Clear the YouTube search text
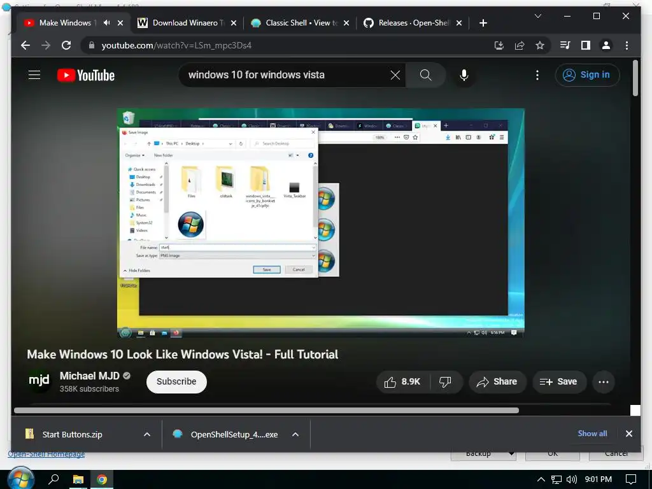This screenshot has width=652, height=489. point(395,75)
